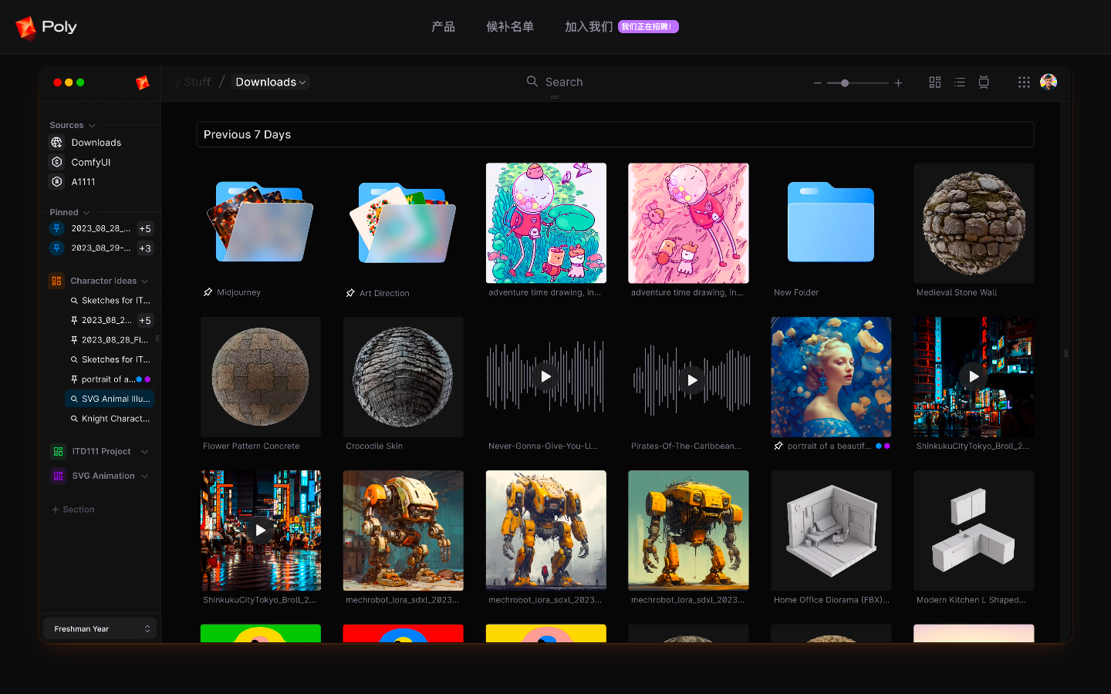This screenshot has width=1111, height=694.
Task: Click the minus zoom-out icon
Action: pyautogui.click(x=817, y=83)
